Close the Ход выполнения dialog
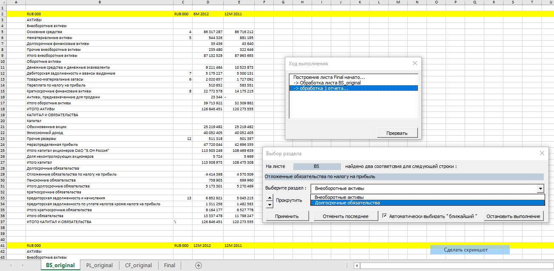554x271 pixels. coord(415,64)
